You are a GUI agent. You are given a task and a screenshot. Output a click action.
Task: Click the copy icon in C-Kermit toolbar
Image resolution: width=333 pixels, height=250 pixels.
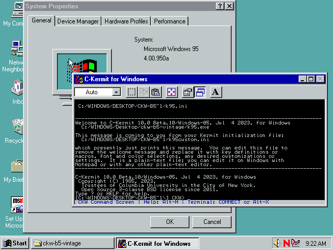coord(144,92)
